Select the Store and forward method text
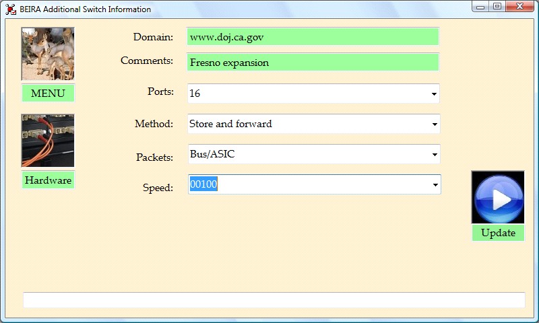This screenshot has height=323, width=539. pyautogui.click(x=231, y=124)
